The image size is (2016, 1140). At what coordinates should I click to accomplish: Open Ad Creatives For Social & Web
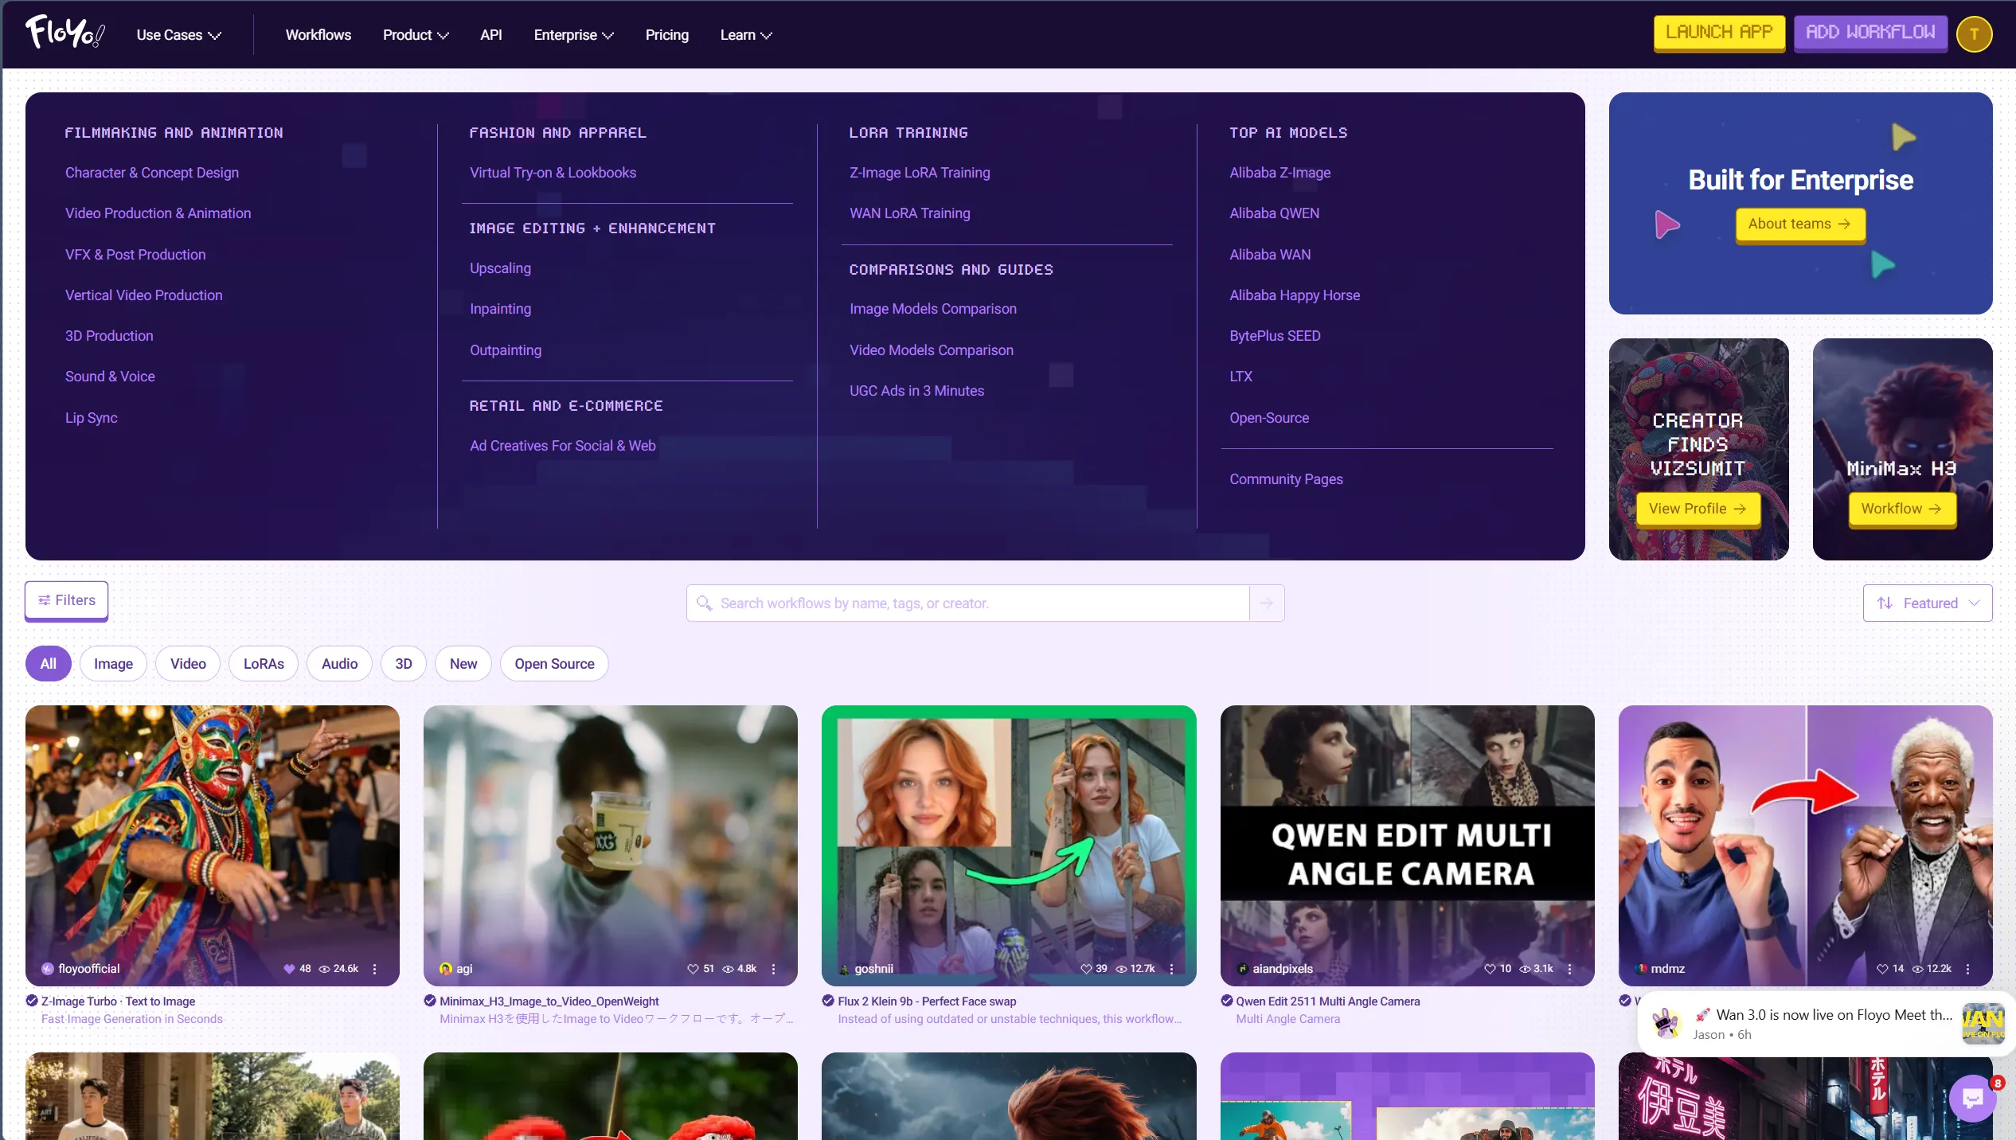[563, 446]
